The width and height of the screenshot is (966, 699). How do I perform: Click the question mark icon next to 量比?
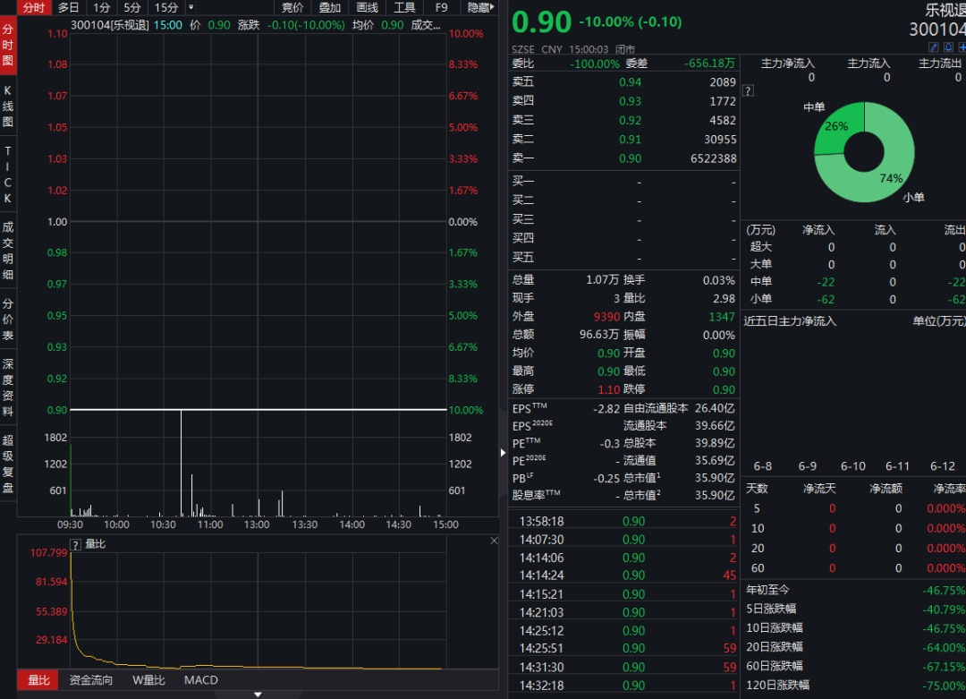point(76,543)
